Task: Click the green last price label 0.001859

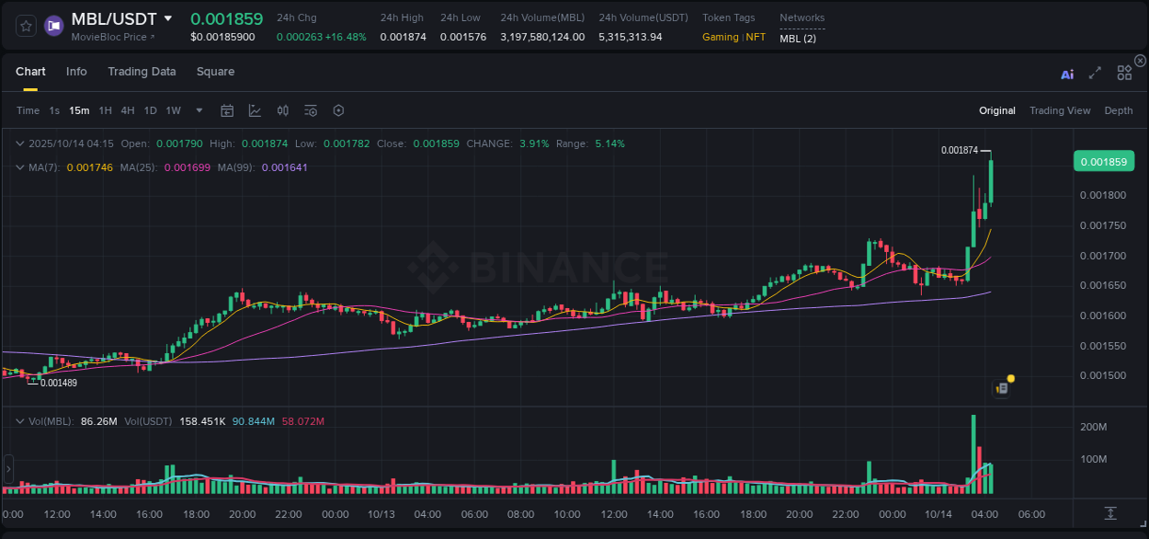Action: click(x=1104, y=161)
